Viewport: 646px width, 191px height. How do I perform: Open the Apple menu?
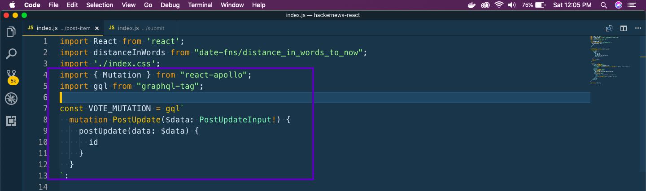click(12, 5)
